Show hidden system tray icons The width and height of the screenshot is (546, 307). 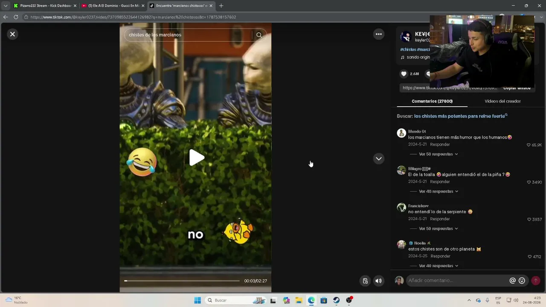point(469,300)
